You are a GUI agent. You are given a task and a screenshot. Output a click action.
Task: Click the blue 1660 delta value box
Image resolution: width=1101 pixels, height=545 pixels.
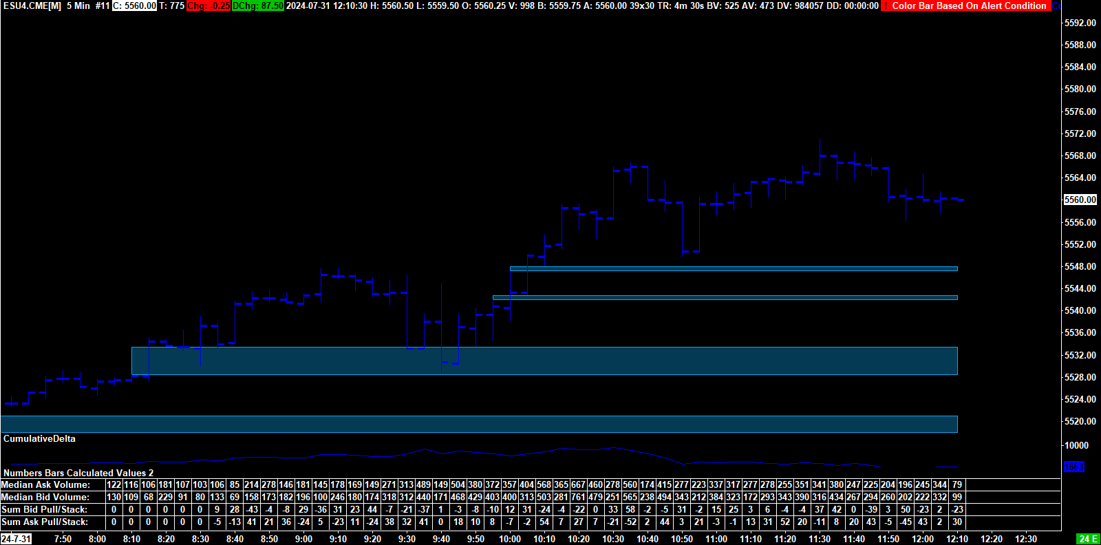tap(1073, 467)
